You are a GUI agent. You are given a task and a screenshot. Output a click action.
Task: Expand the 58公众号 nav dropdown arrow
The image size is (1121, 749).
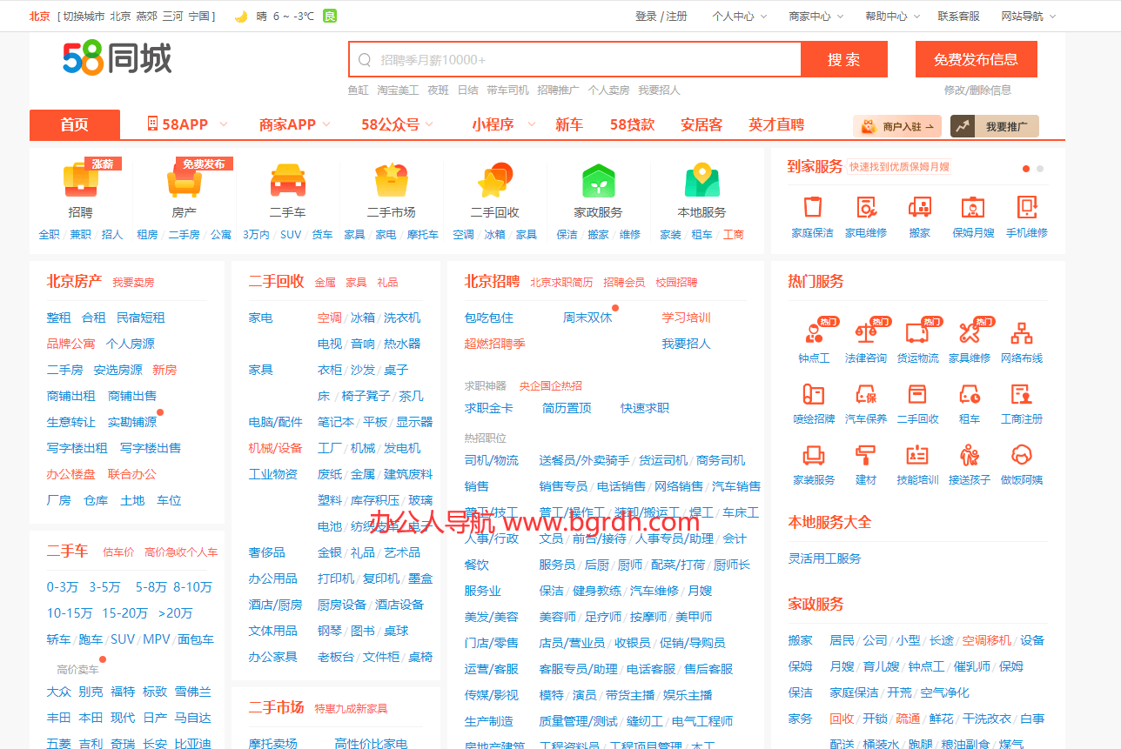(x=428, y=124)
